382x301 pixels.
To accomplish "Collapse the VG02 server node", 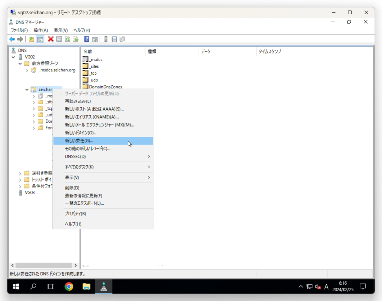I will (x=14, y=57).
